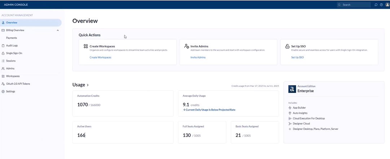Click the Invite Admins link
This screenshot has height=159, width=390.
click(198, 57)
